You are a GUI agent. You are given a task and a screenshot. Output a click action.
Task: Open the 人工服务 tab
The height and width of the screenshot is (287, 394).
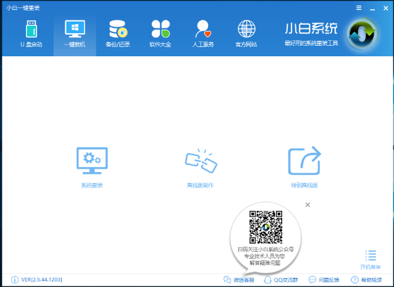203,34
